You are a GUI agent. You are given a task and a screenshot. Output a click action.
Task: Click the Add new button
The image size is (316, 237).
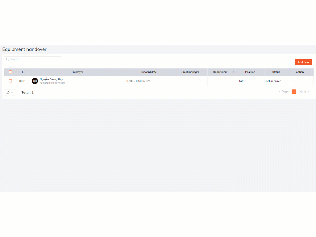(x=303, y=62)
